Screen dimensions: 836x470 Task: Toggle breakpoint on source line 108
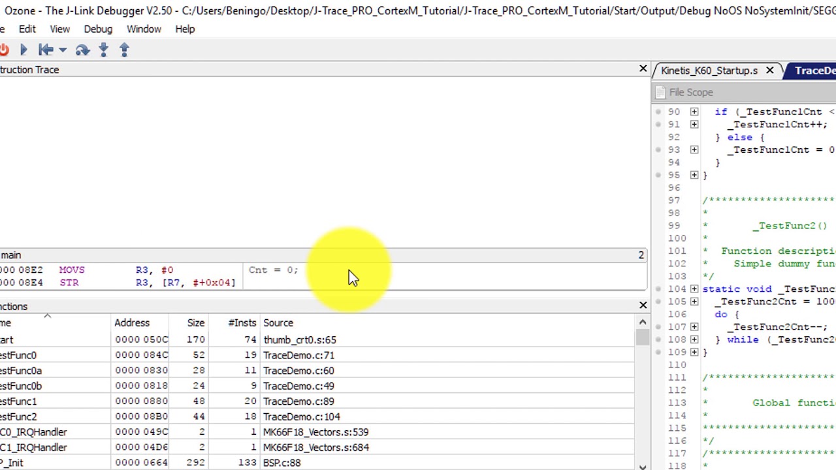pos(658,339)
